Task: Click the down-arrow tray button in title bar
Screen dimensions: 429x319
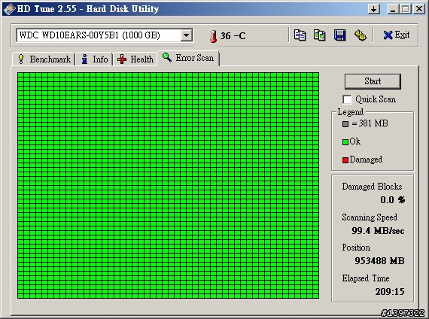Action: [373, 9]
